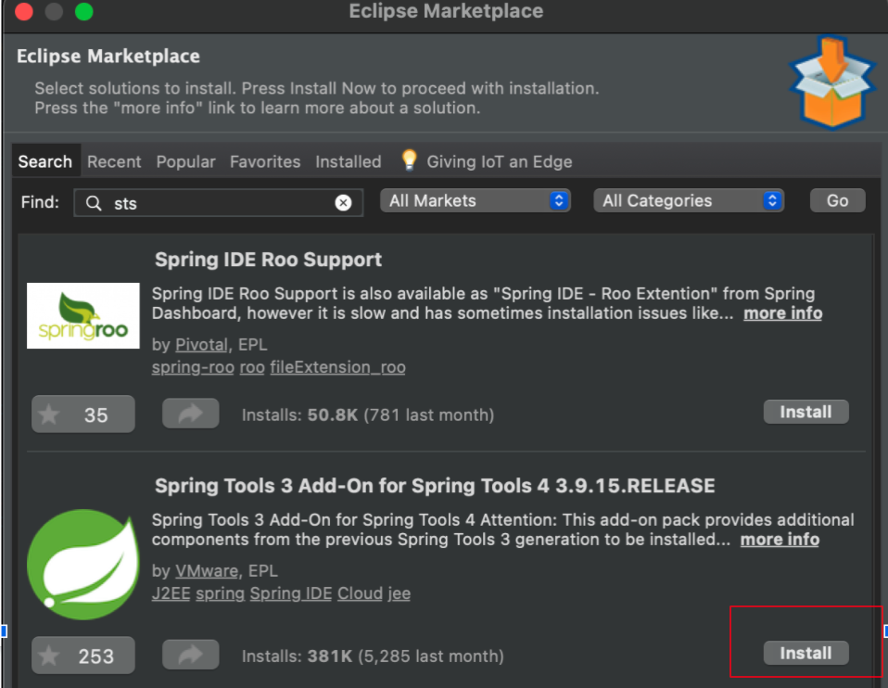The width and height of the screenshot is (888, 688).
Task: Click the clear search field X icon
Action: pyautogui.click(x=343, y=203)
